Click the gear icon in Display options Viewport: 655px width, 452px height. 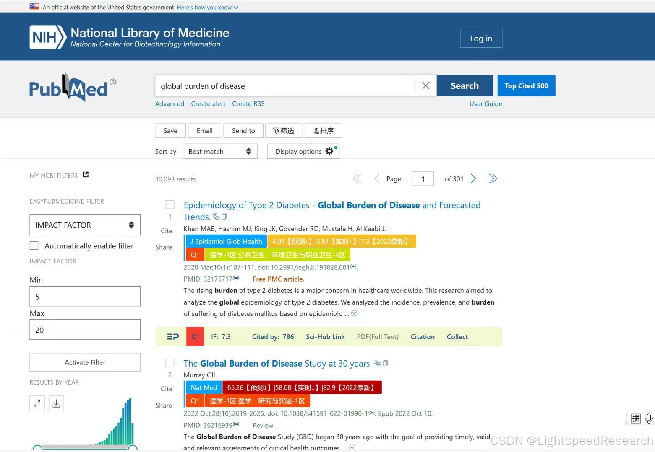[329, 151]
